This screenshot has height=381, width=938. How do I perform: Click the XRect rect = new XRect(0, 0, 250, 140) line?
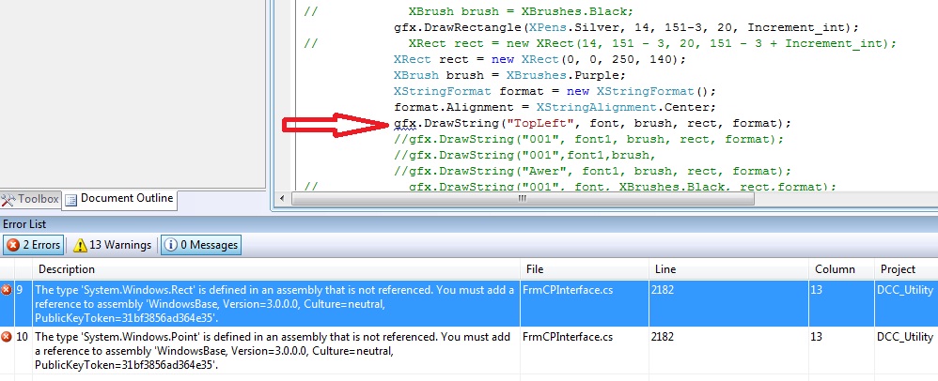(539, 59)
